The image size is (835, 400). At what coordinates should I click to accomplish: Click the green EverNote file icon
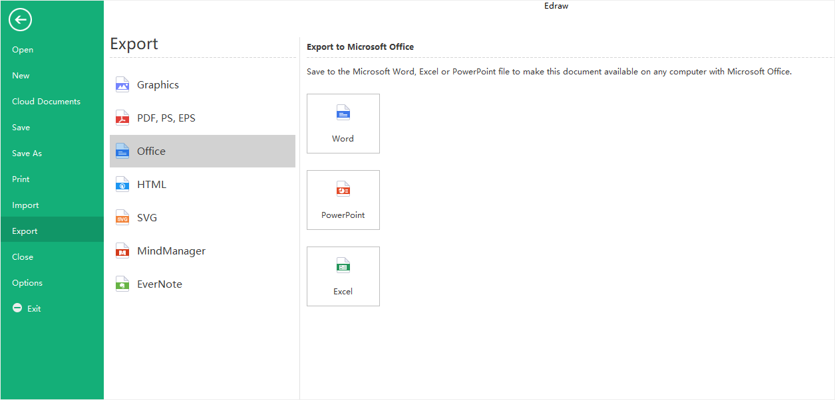122,284
